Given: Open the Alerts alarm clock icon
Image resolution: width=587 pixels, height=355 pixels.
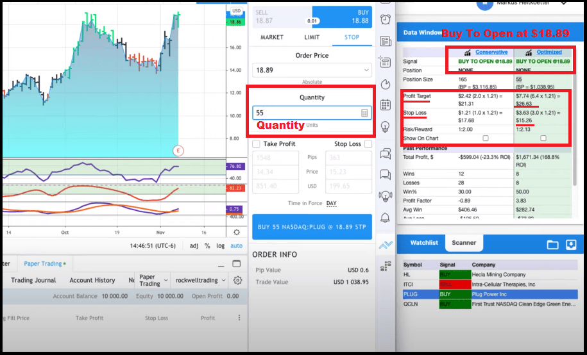Looking at the screenshot, I should (x=386, y=19).
